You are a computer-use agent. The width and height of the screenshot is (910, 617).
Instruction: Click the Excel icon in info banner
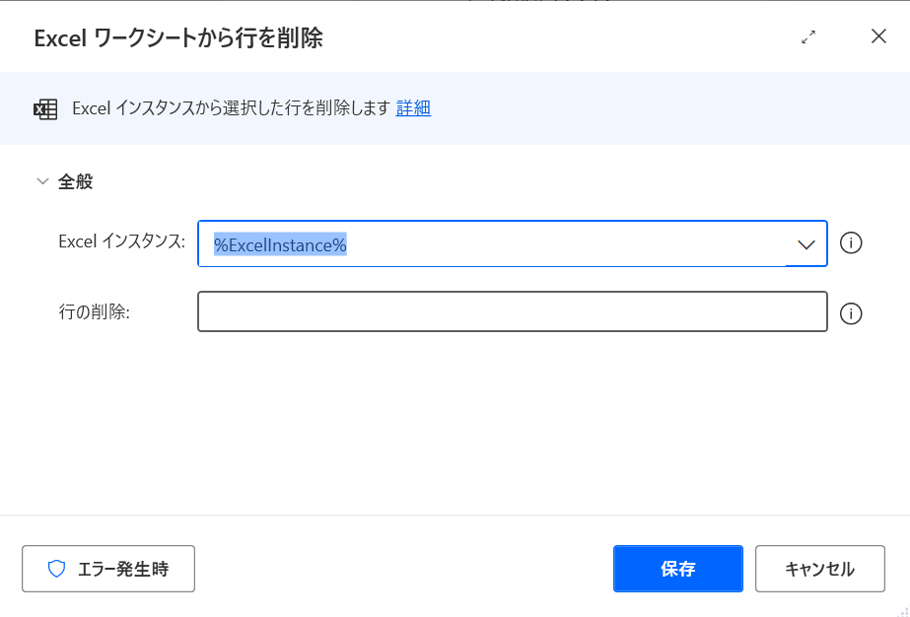coord(46,108)
